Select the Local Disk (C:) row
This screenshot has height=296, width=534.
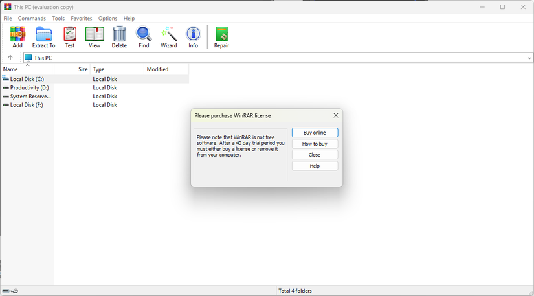(x=95, y=79)
